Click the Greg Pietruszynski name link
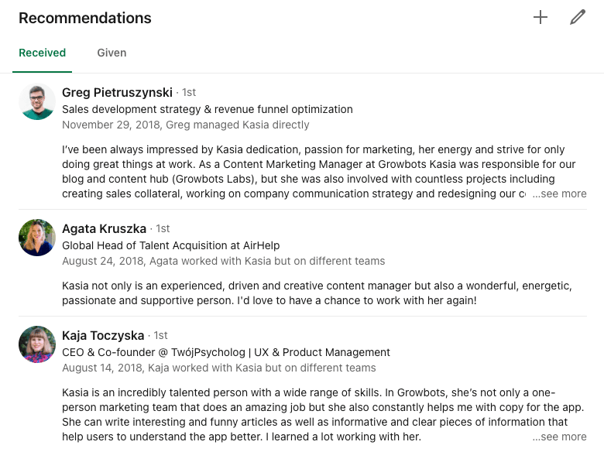This screenshot has height=452, width=604. 117,93
